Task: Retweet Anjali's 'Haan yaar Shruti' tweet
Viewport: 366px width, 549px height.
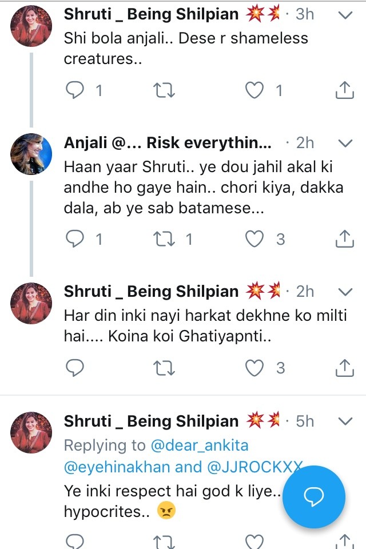Action: coord(165,238)
